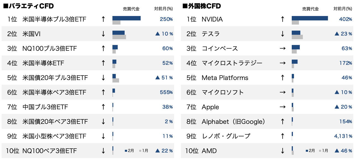Image resolution: width=355 pixels, height=160 pixels.
Task: Click the Alphabet（旧Google） stock name
Action: click(x=234, y=122)
